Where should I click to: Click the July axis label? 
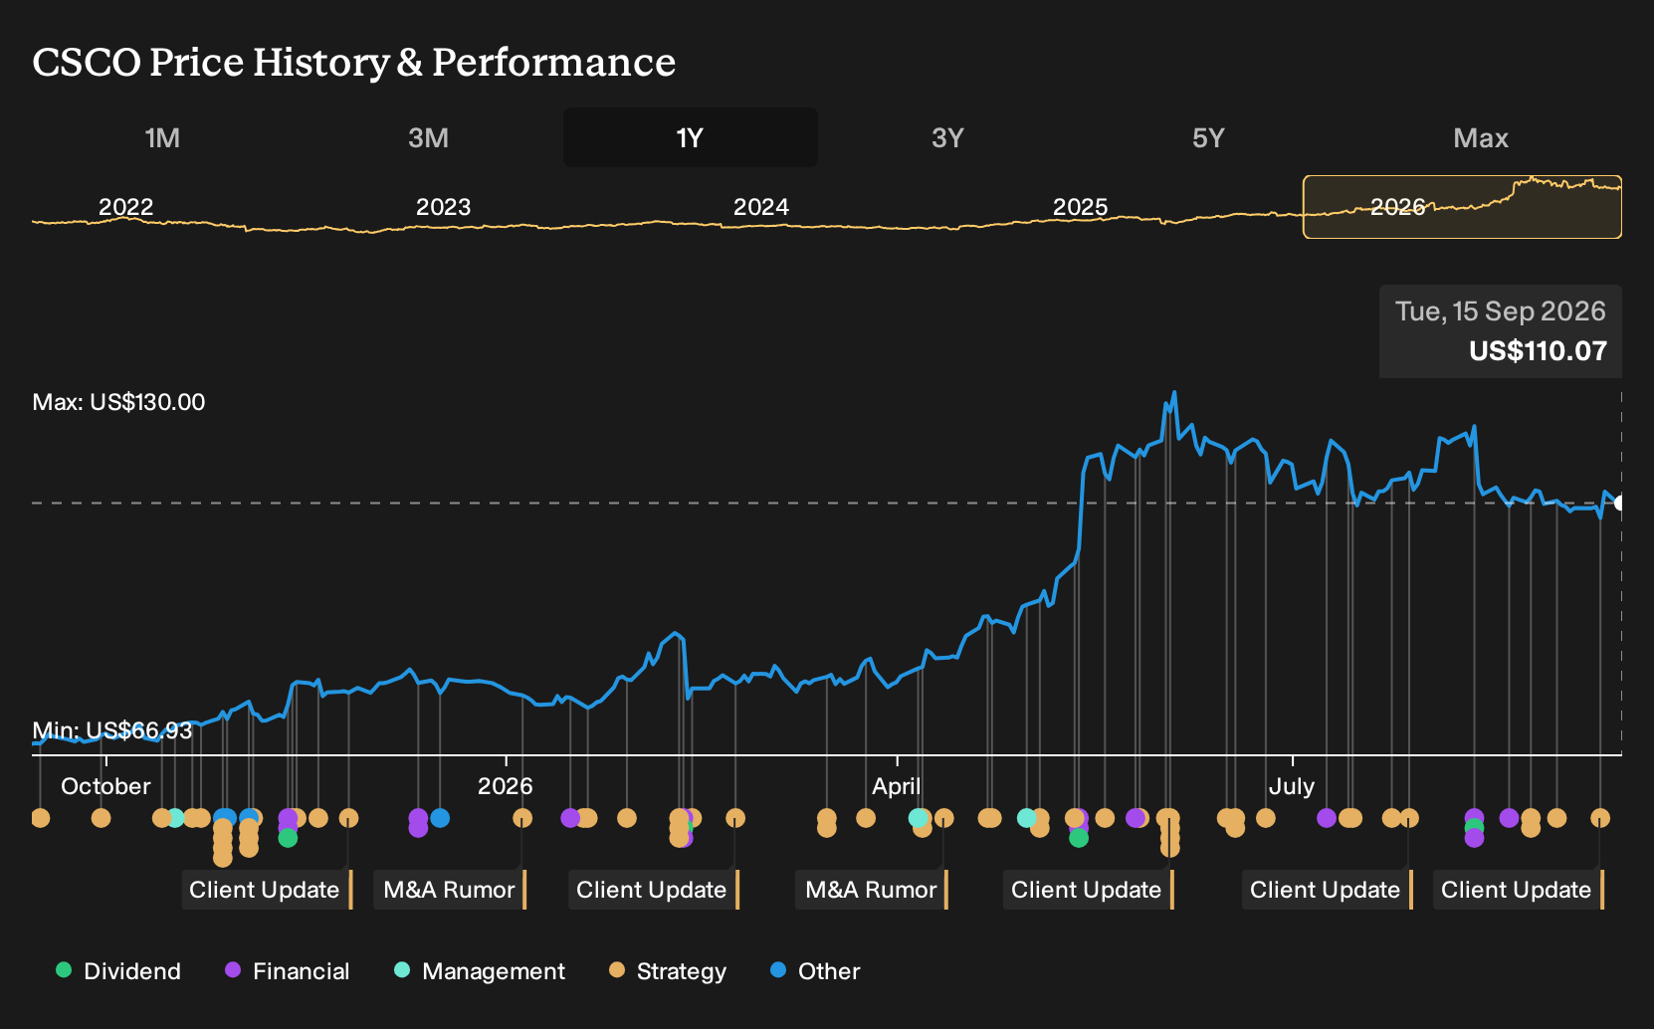pyautogui.click(x=1291, y=786)
